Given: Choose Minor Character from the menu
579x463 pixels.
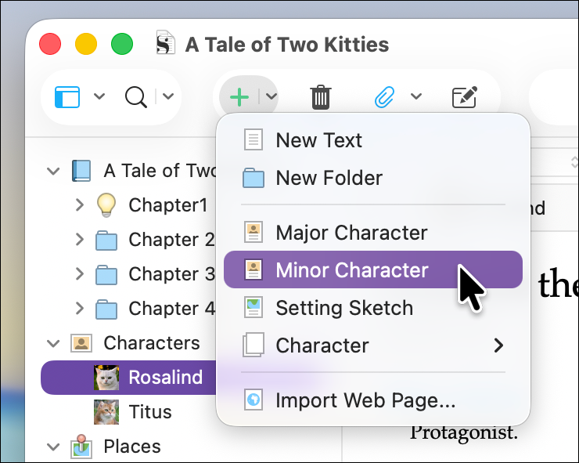Looking at the screenshot, I should click(x=352, y=270).
